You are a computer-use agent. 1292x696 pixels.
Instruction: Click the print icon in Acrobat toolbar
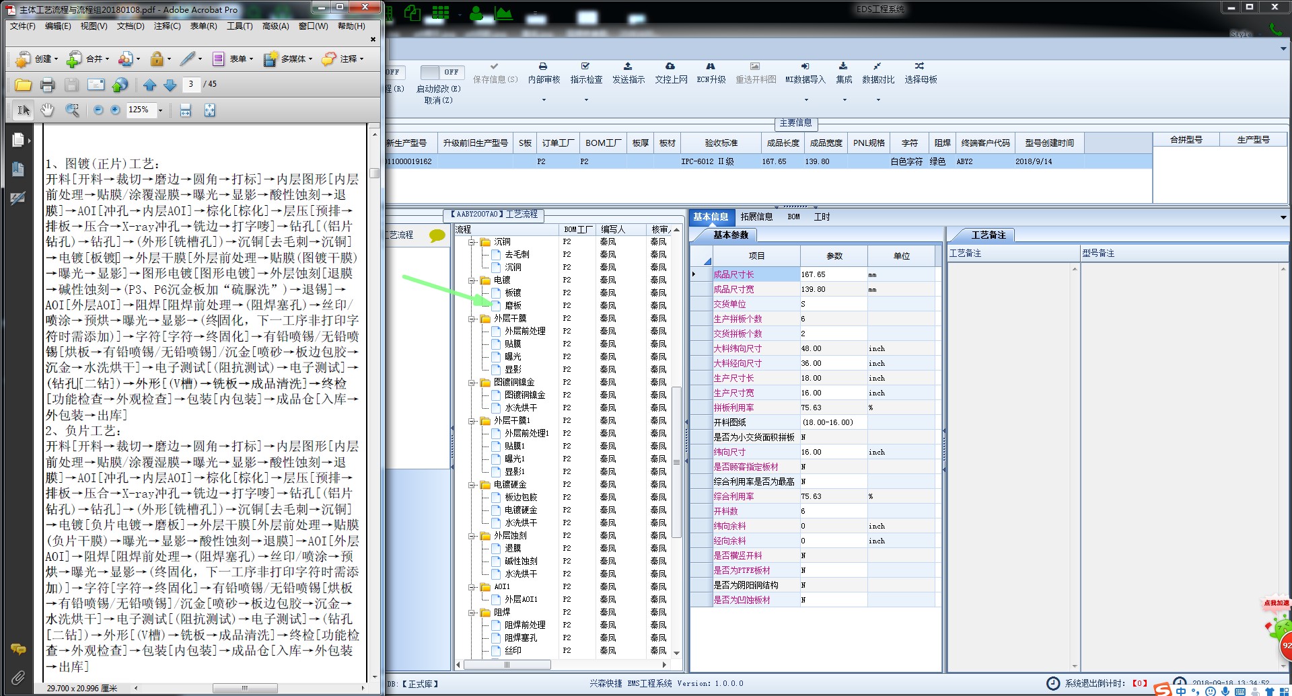click(x=47, y=85)
